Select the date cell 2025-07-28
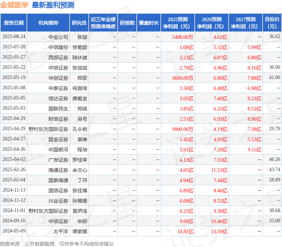 point(14,47)
